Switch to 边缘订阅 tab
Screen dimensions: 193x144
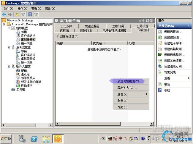tap(118, 26)
